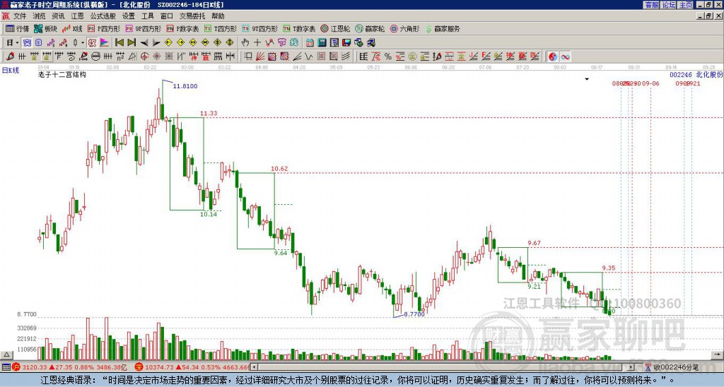The width and height of the screenshot is (724, 387).
Task: Select the hand pan tool
Action: pyautogui.click(x=245, y=43)
